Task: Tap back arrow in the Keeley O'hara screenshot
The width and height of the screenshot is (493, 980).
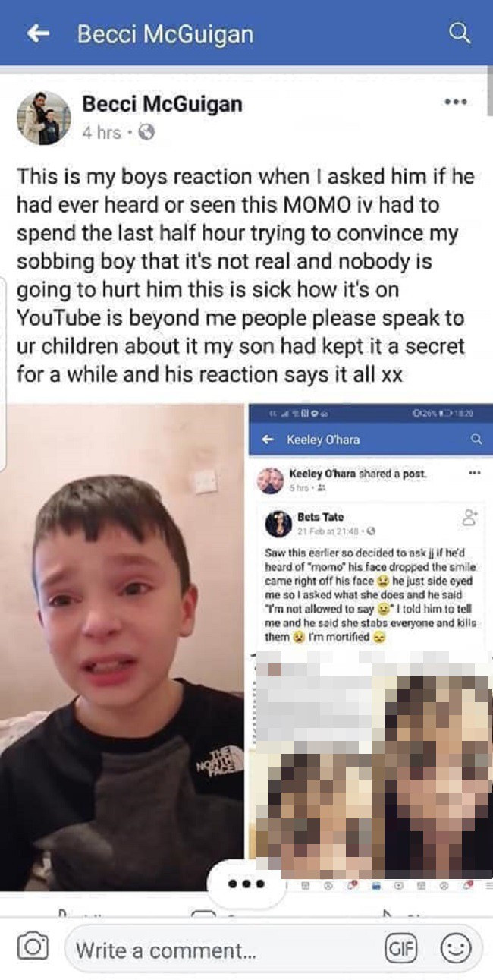Action: click(268, 440)
